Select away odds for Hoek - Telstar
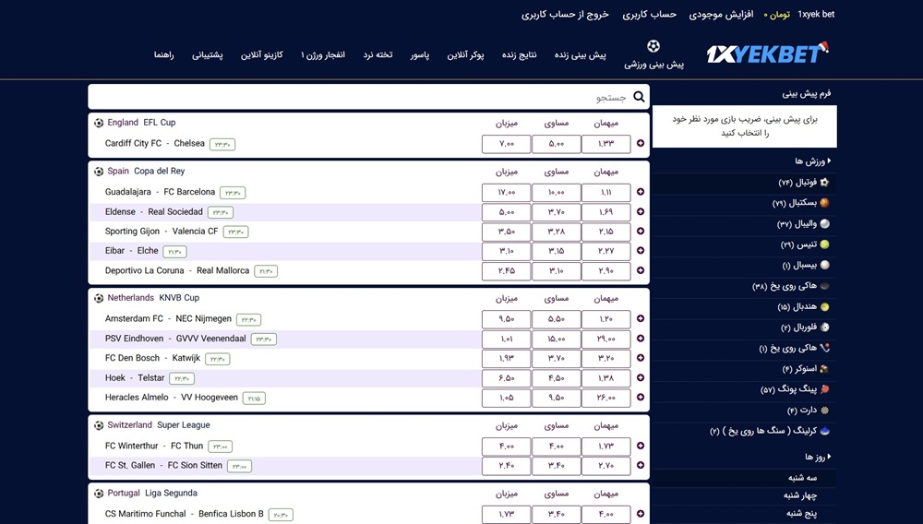This screenshot has width=923, height=524. [x=605, y=379]
